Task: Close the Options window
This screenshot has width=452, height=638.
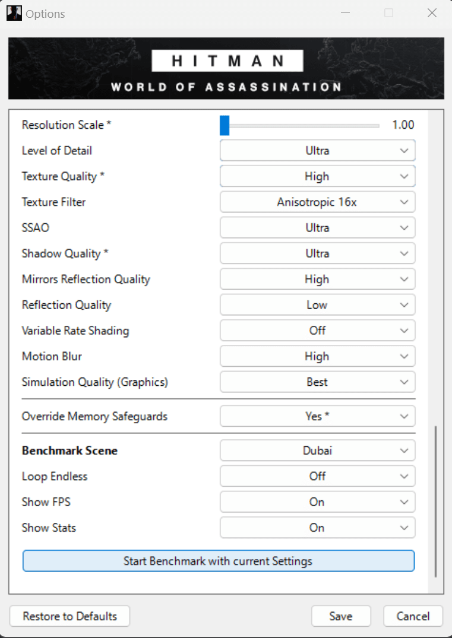Action: [432, 13]
